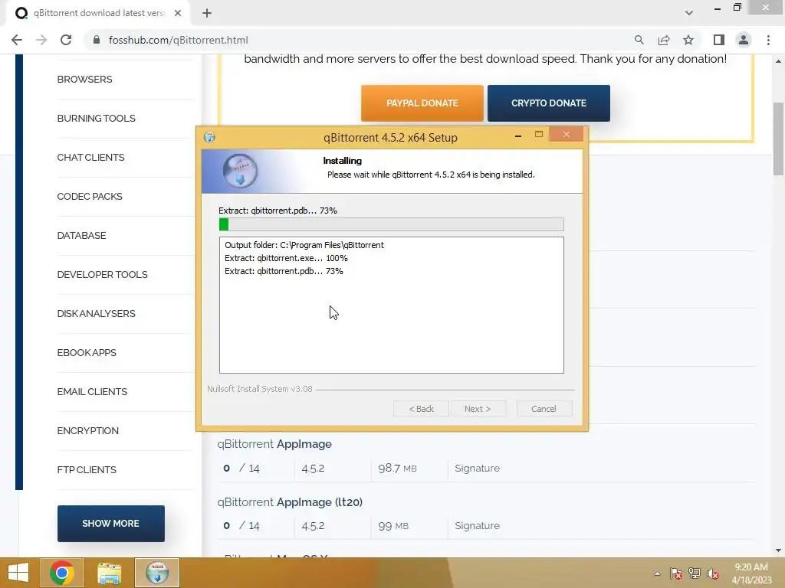Open volume tray icon
Screen dimensions: 785x588
(x=713, y=573)
